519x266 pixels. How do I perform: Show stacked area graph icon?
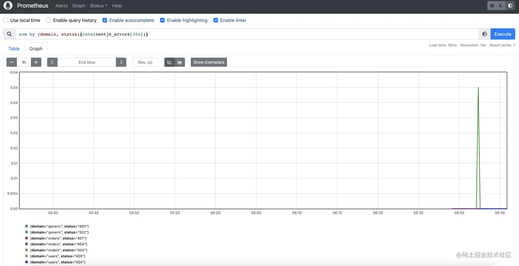pyautogui.click(x=180, y=62)
